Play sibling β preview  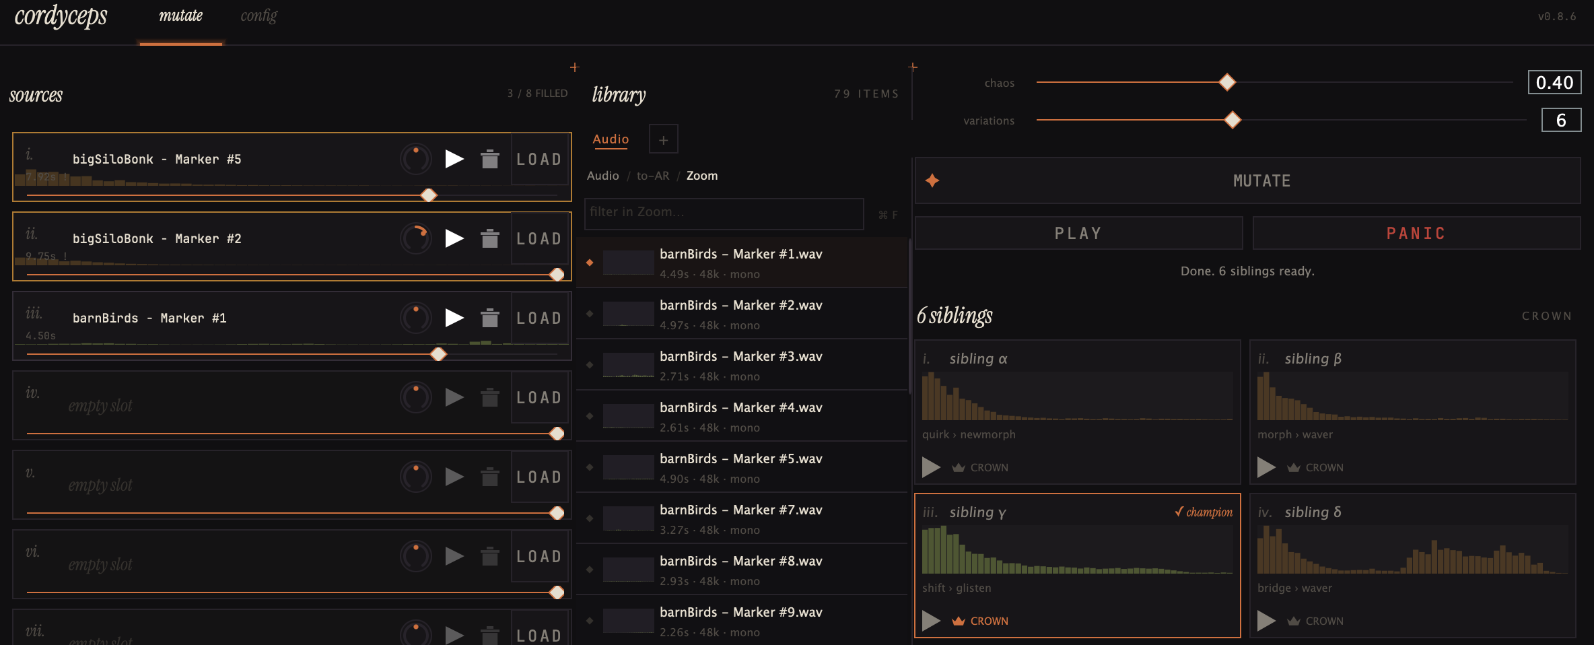point(1266,467)
